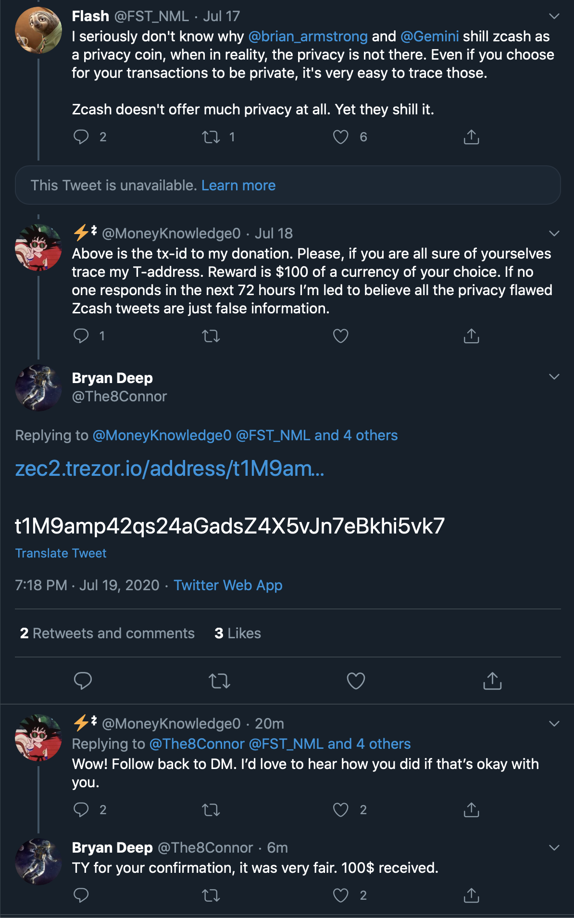Share the MoneyKnowledge0 Jul 18 tweet
The height and width of the screenshot is (918, 574).
[x=471, y=336]
